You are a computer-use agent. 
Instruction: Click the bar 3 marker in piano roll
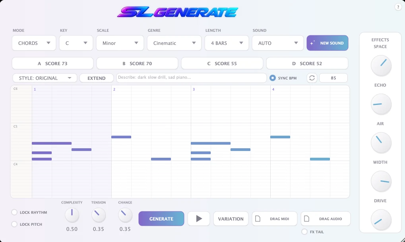pos(194,89)
